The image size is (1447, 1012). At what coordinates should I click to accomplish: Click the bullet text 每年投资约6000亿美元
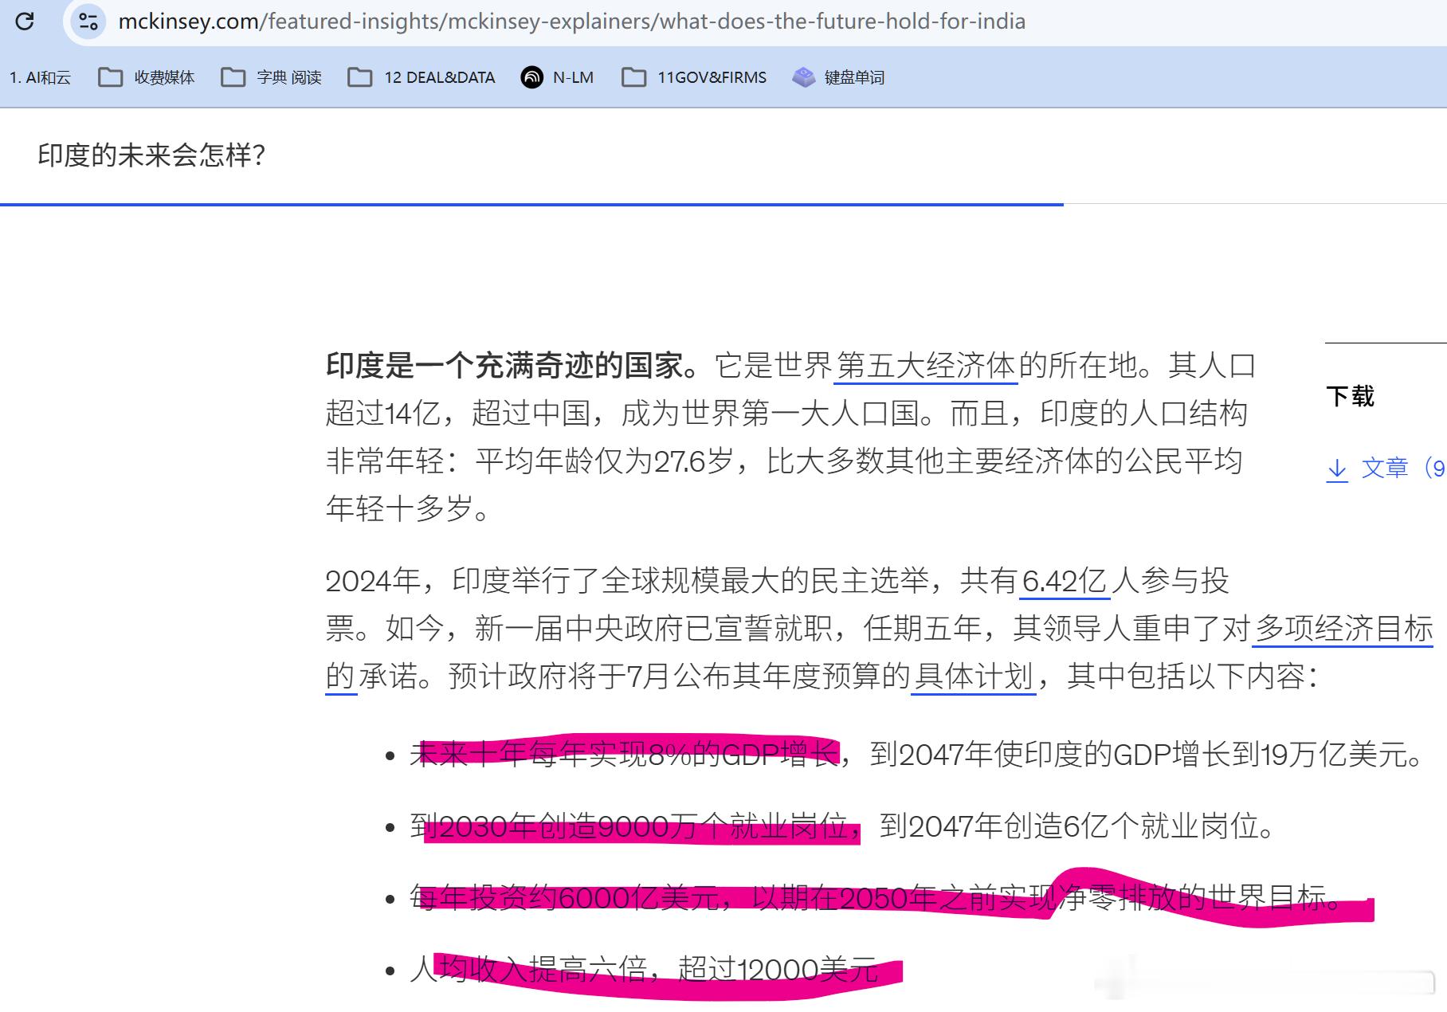[x=564, y=898]
